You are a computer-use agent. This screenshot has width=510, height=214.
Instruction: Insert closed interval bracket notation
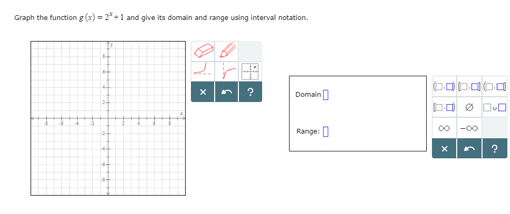pos(469,87)
